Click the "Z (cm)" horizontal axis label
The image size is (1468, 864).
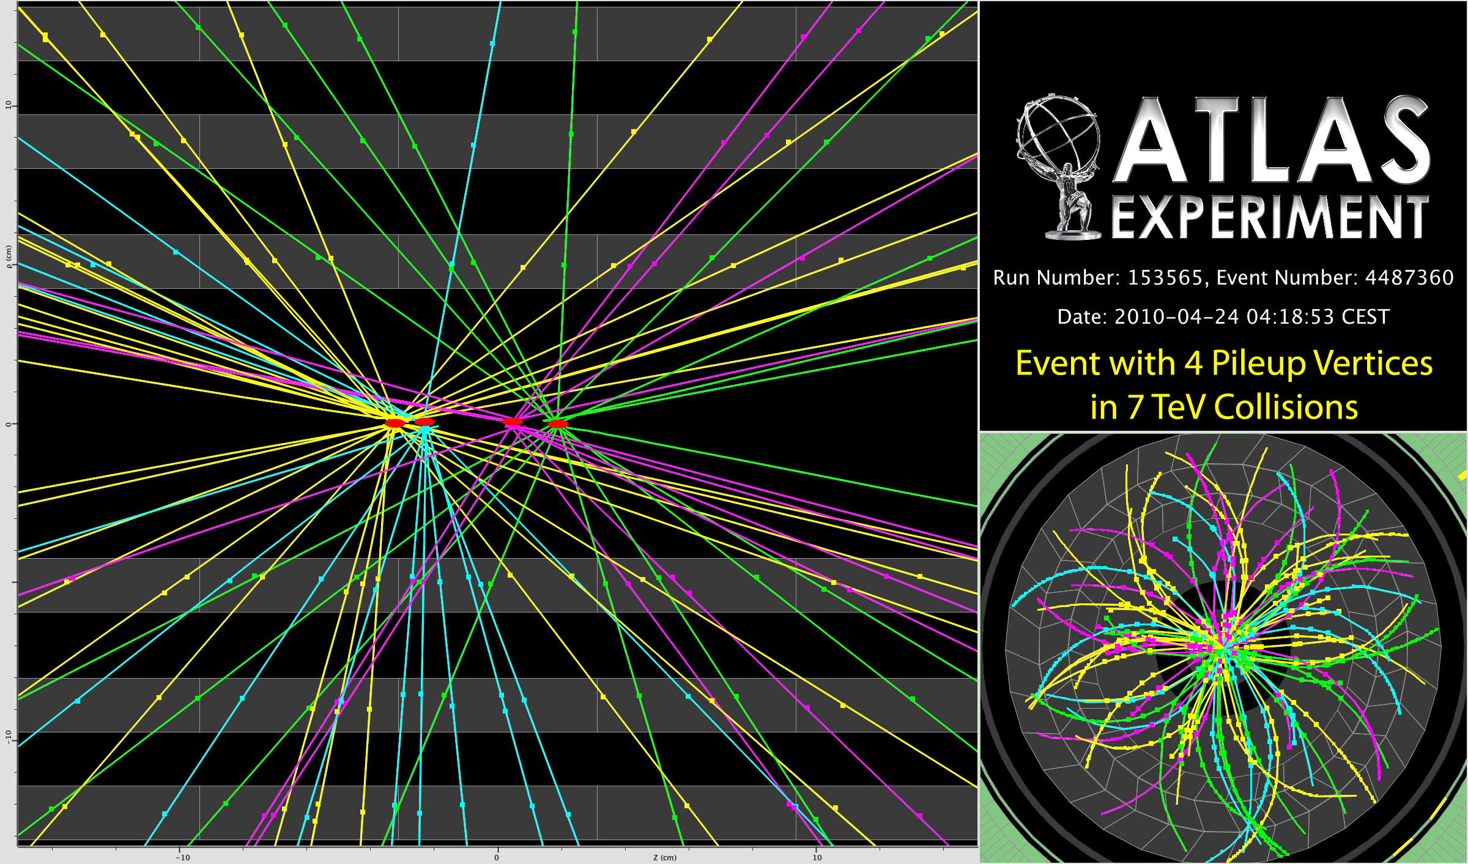click(665, 857)
